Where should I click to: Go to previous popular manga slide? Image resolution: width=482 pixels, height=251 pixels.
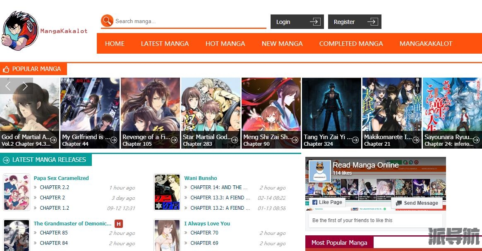tap(8, 86)
